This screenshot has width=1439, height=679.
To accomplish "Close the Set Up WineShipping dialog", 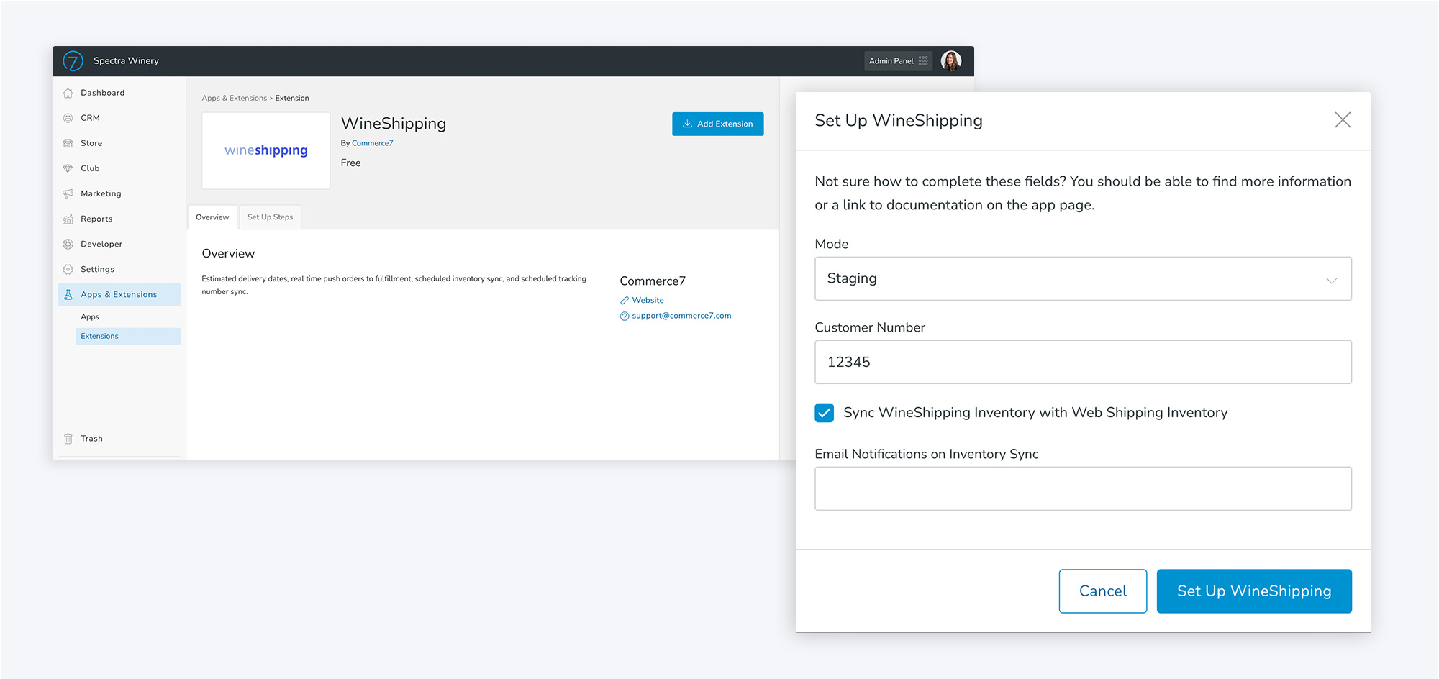I will (x=1343, y=120).
